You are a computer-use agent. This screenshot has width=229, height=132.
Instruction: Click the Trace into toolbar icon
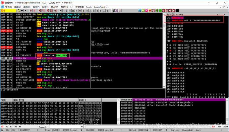point(48,11)
